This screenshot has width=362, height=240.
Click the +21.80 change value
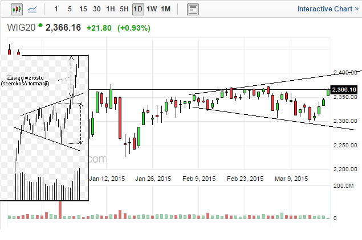point(99,28)
